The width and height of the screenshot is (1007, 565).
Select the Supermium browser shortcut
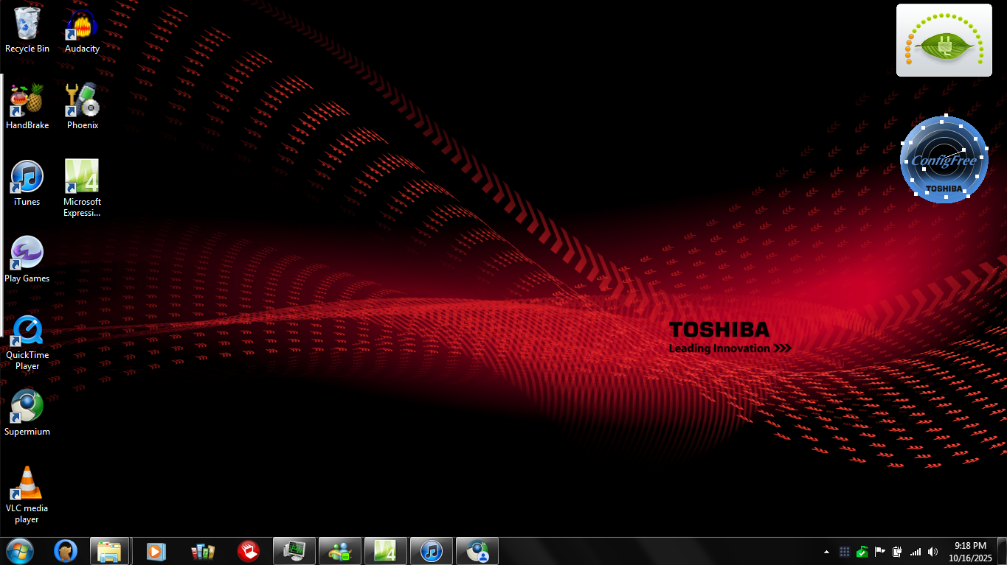tap(27, 407)
